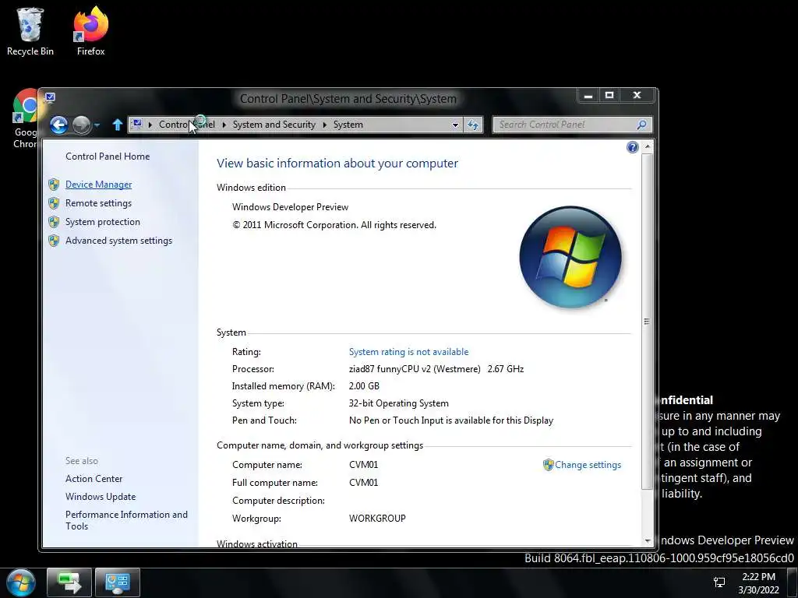
Task: Click the vertical scrollbar thumb
Action: (647, 322)
